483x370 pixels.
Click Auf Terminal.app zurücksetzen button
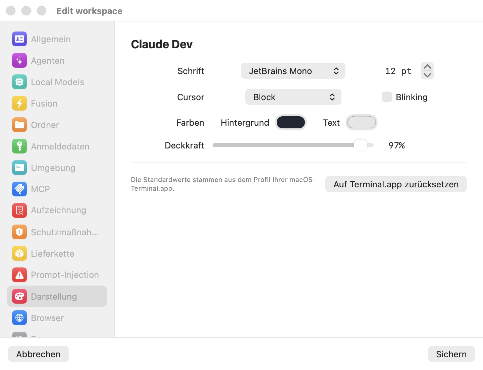pos(396,184)
